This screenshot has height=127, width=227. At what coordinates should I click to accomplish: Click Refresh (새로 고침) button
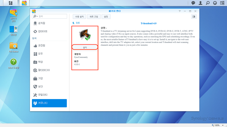(94, 17)
